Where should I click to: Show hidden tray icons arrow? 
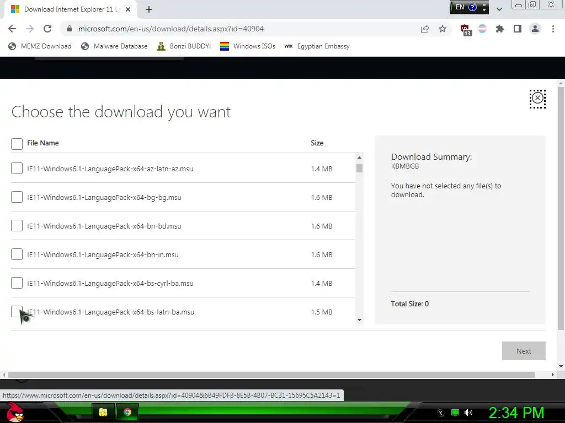tap(441, 413)
